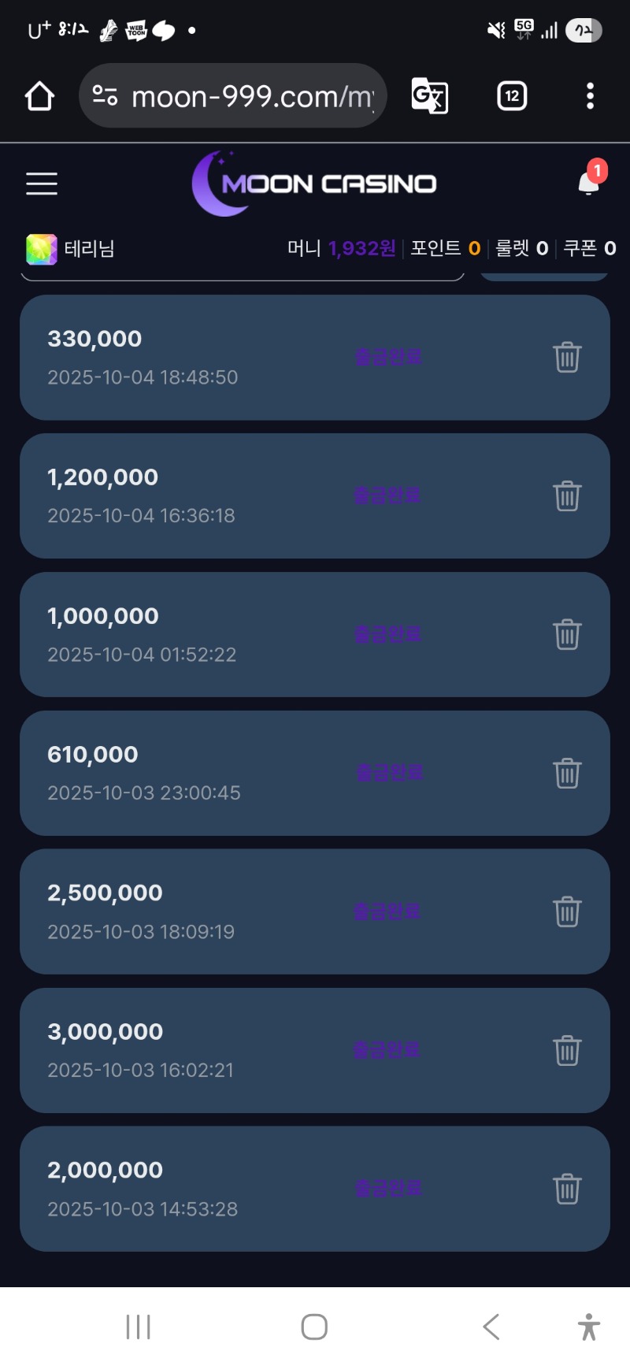This screenshot has width=630, height=1366.
Task: Delete the 3,000,000 withdrawal record
Action: 567,1050
